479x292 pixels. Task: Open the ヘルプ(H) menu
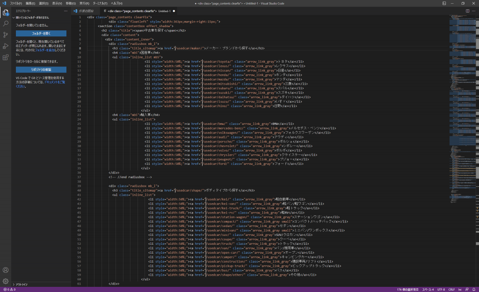(x=116, y=3)
